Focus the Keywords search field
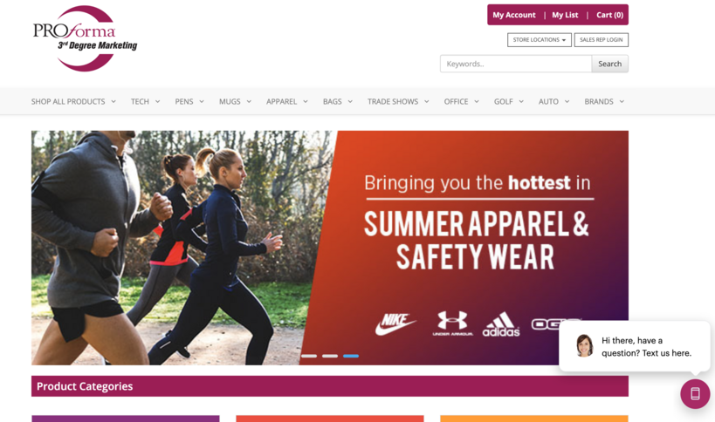 pyautogui.click(x=516, y=64)
